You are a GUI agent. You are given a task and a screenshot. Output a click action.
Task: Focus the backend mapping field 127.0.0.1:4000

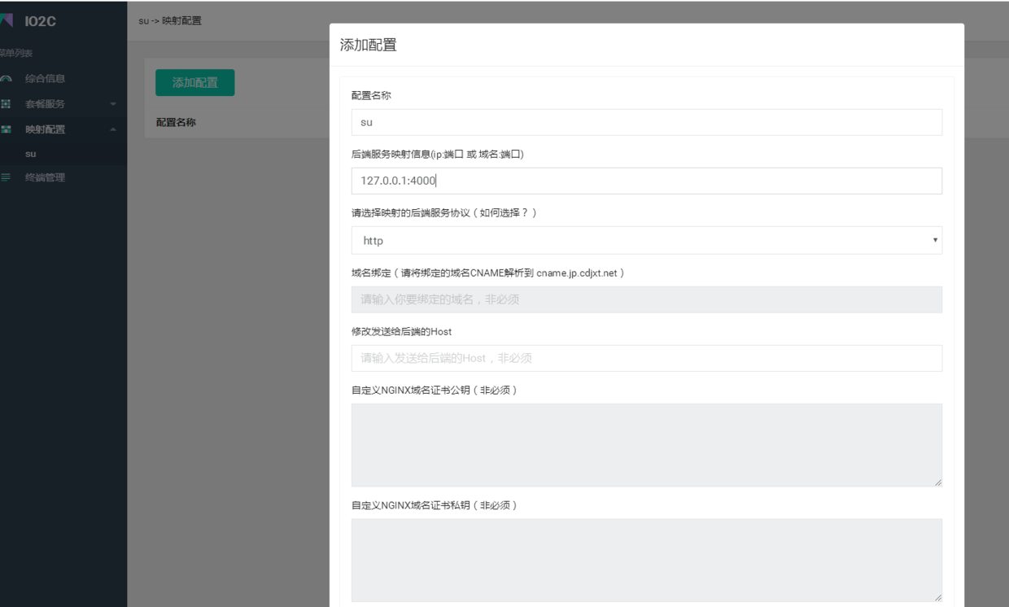pos(647,181)
